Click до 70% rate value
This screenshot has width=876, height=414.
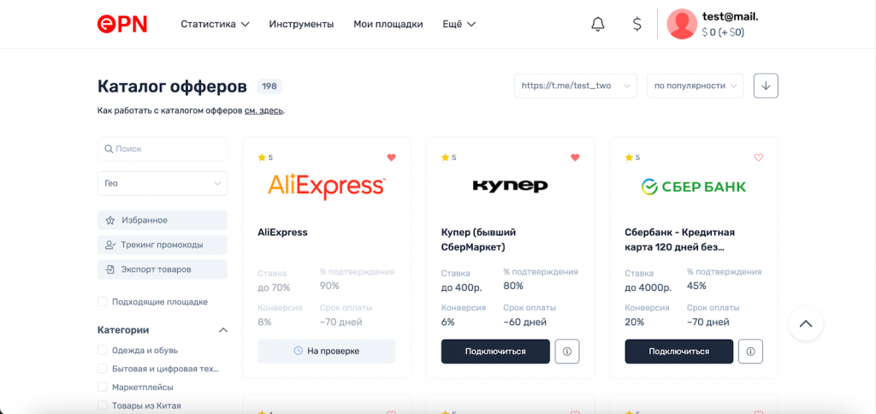[x=274, y=287]
